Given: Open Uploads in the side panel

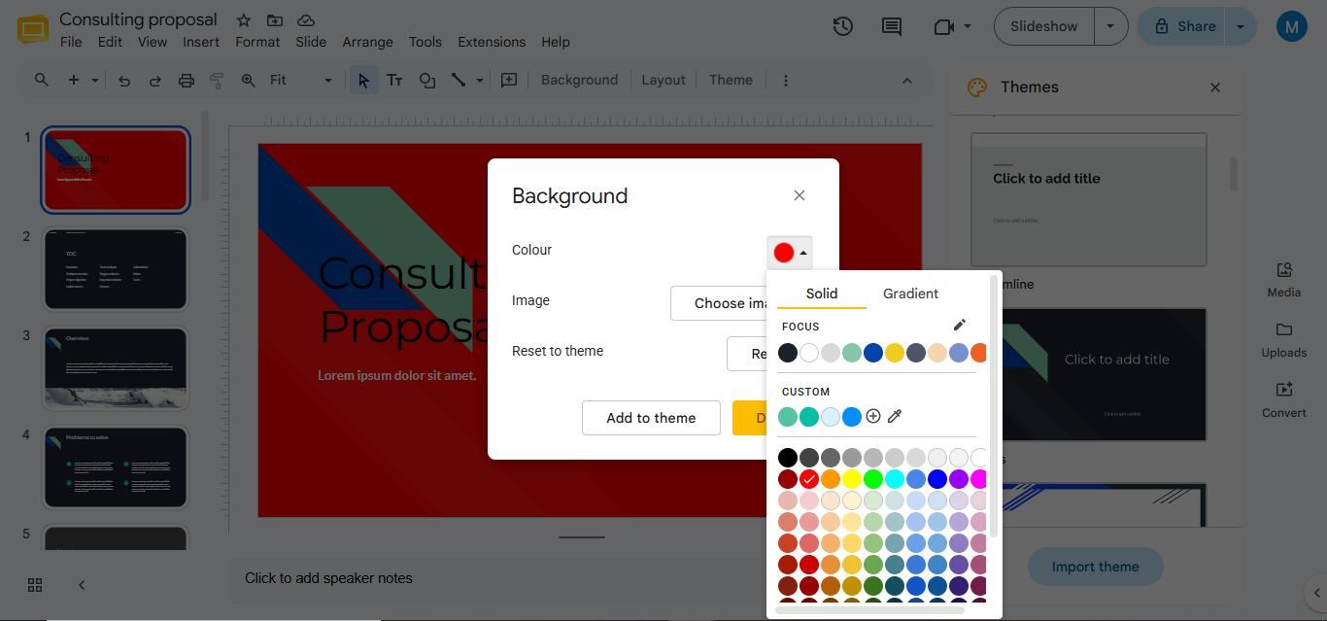Looking at the screenshot, I should point(1284,340).
